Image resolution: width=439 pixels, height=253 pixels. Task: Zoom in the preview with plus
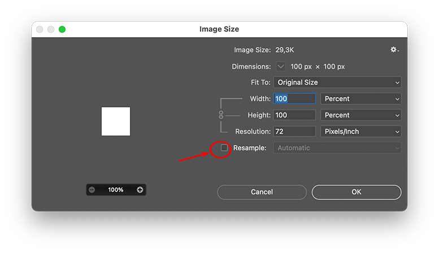coord(140,190)
